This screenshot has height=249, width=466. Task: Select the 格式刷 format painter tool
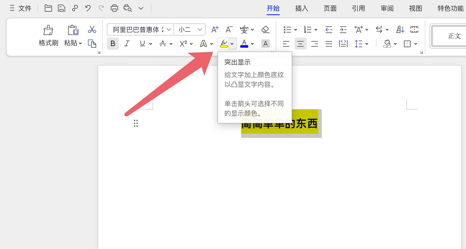pos(48,35)
